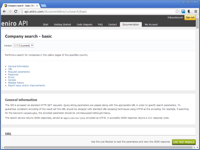The height and width of the screenshot is (150, 200).
Task: Open the Code Snippets tab
Action: pyautogui.click(x=84, y=25)
